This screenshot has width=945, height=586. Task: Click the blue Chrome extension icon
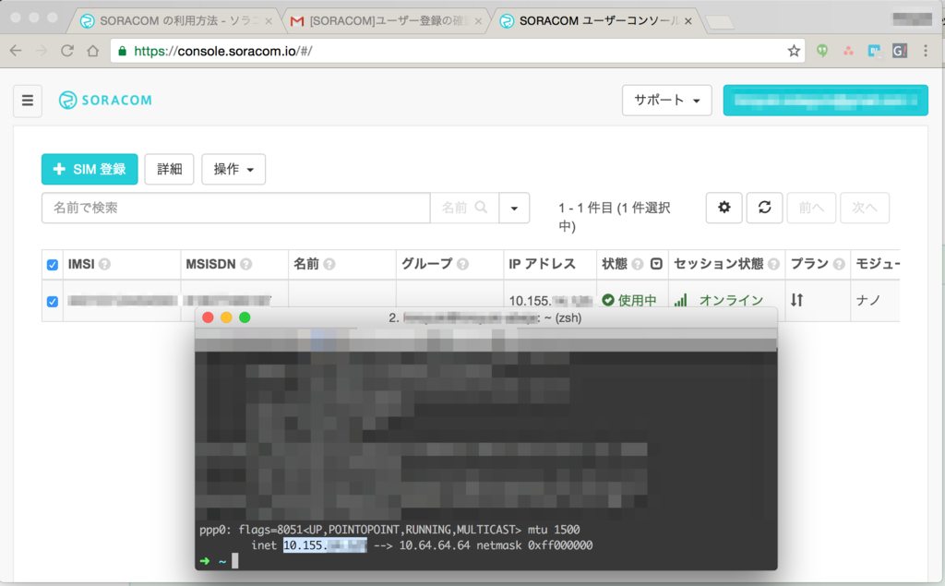(x=874, y=52)
